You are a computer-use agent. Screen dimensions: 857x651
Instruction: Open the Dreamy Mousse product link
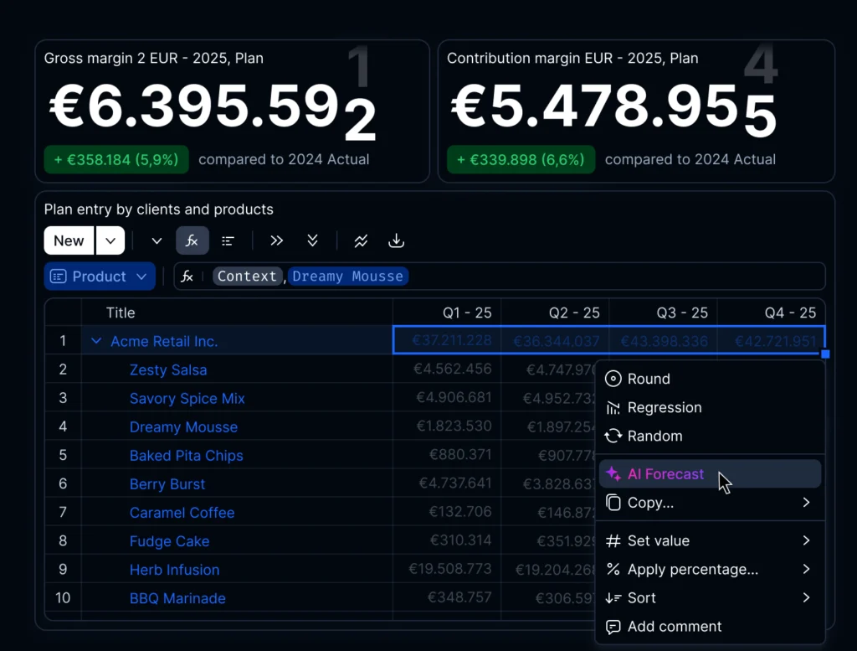(183, 427)
